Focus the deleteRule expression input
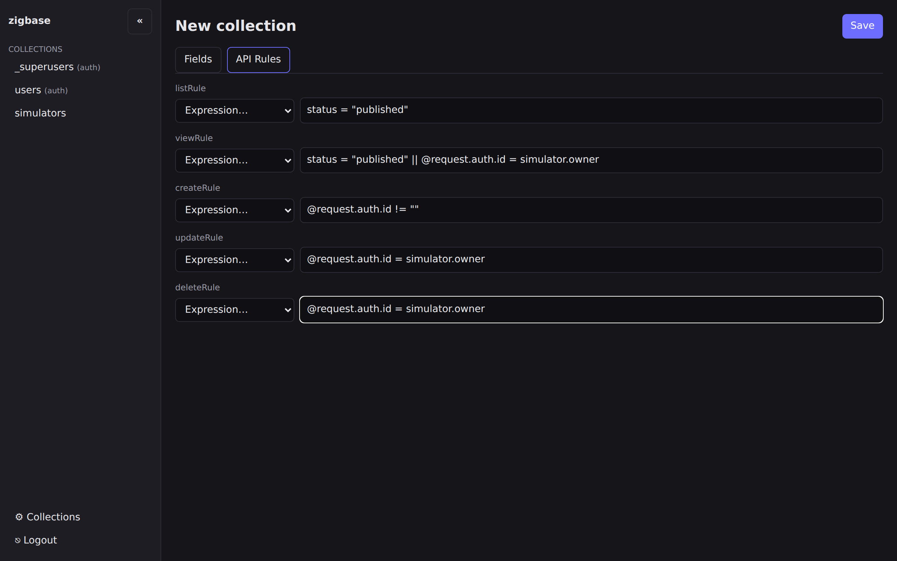Viewport: 897px width, 561px height. pos(591,309)
